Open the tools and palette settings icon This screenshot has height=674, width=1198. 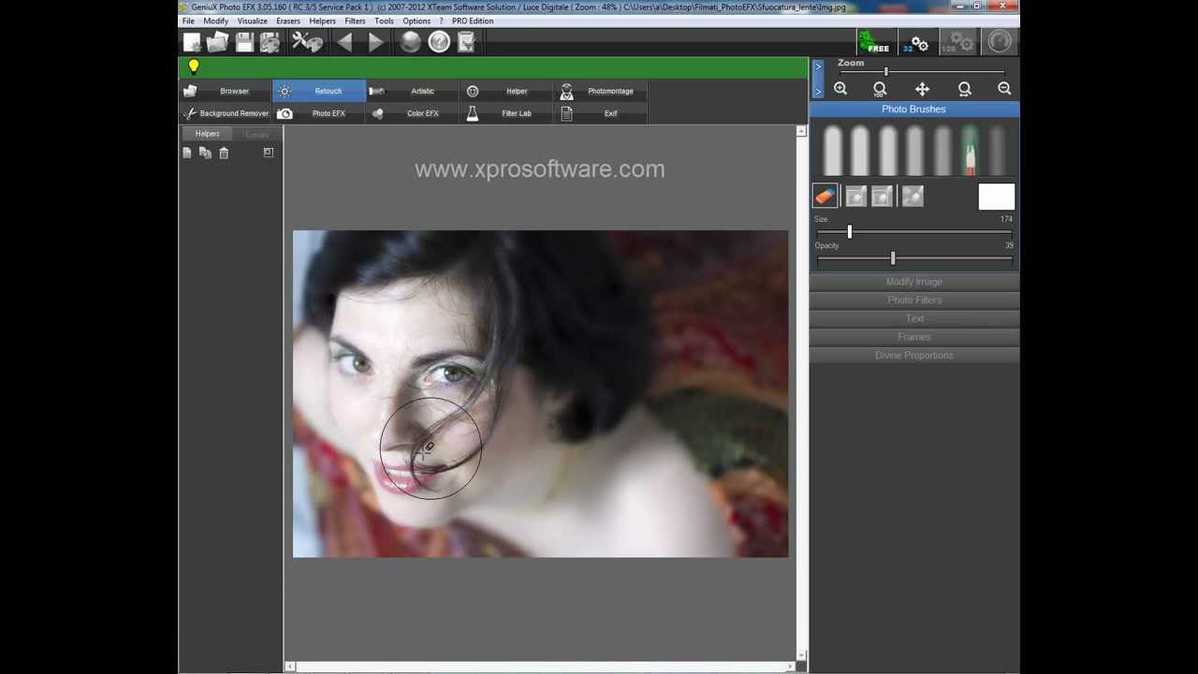[x=306, y=42]
